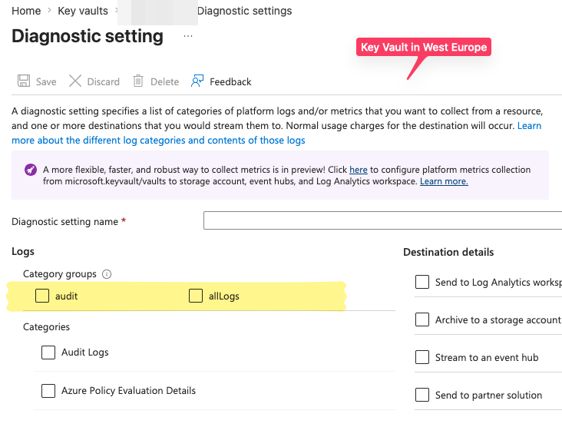The height and width of the screenshot is (427, 562).
Task: Enable Send to Log Analytics workspace
Action: [422, 282]
